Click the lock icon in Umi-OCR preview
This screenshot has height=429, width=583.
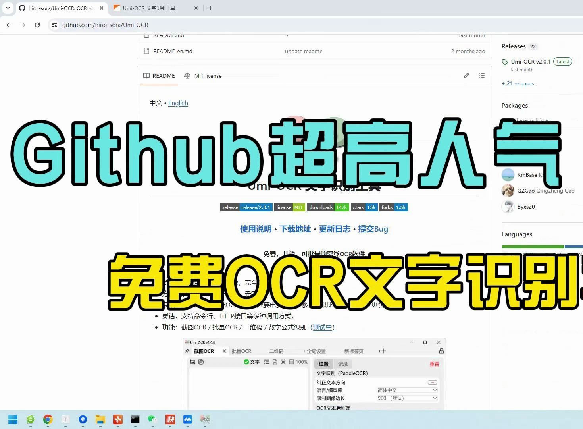click(441, 351)
